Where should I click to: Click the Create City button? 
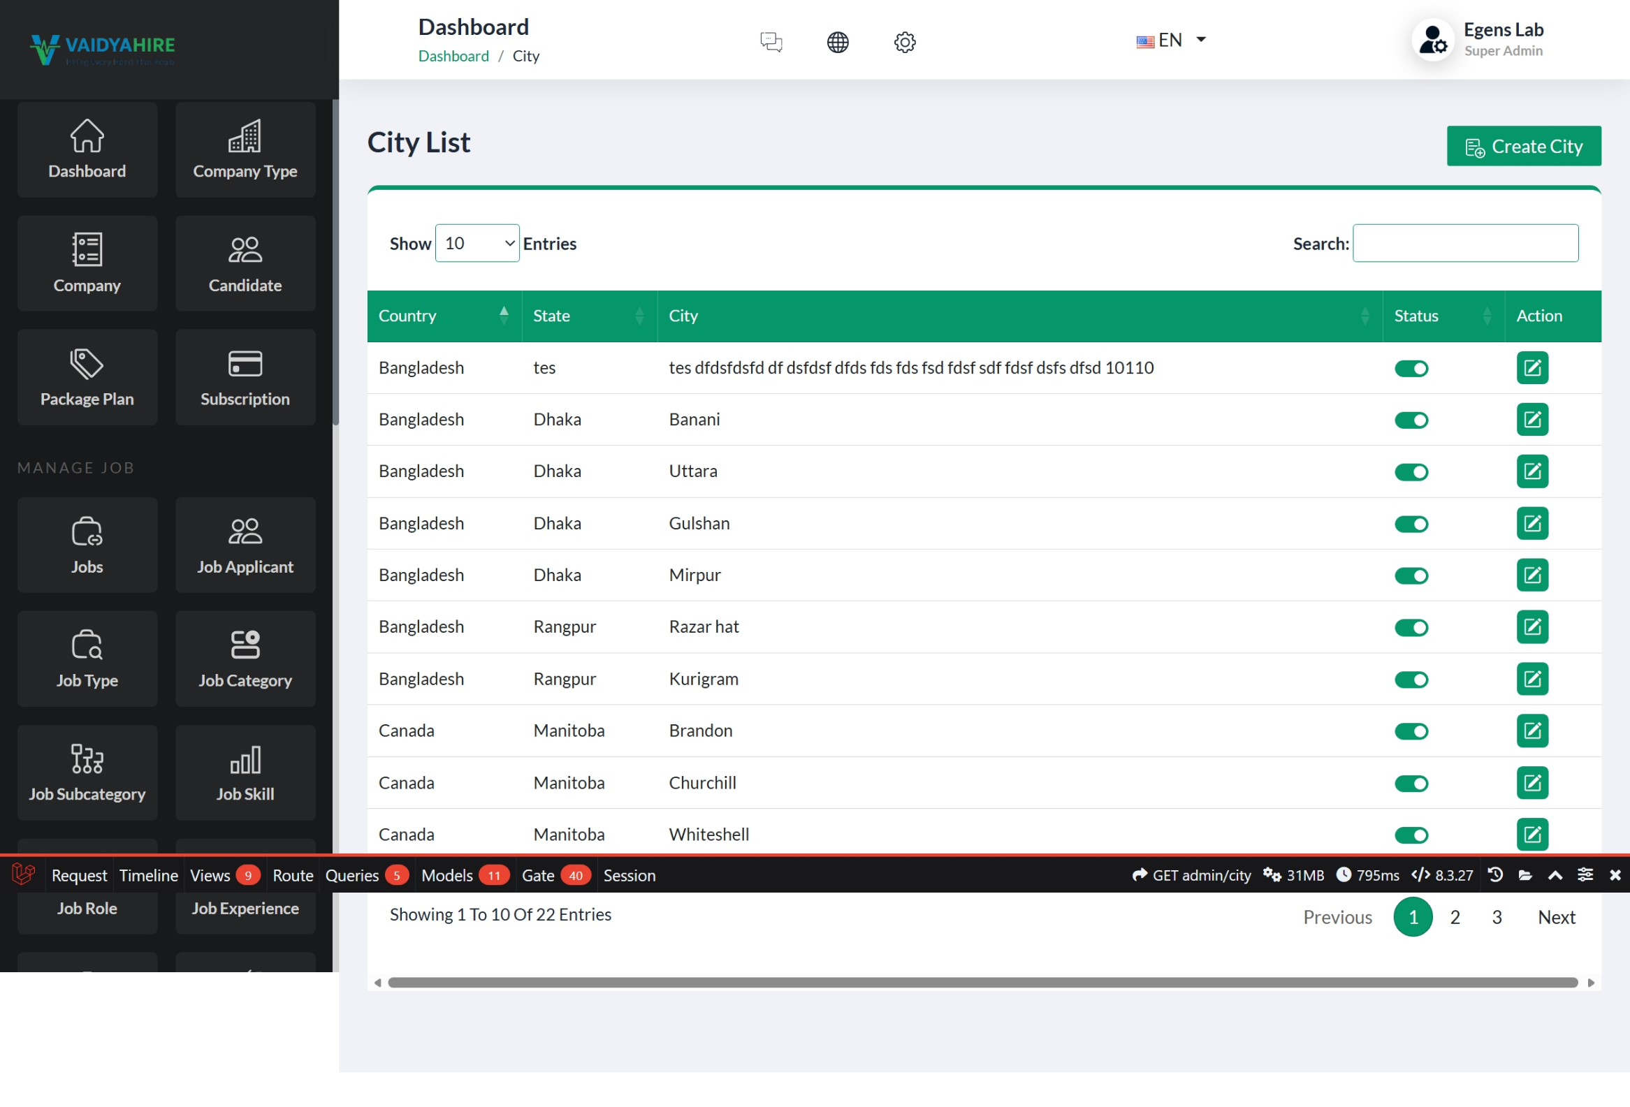(1523, 146)
